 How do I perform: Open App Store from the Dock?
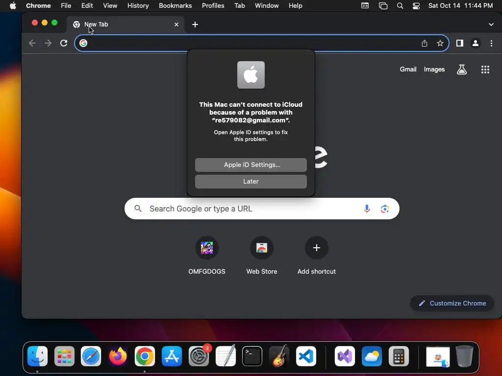pyautogui.click(x=172, y=356)
